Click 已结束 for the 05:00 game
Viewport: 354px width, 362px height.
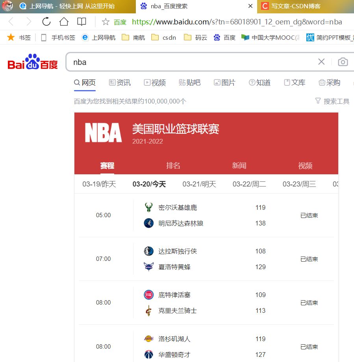coord(309,215)
